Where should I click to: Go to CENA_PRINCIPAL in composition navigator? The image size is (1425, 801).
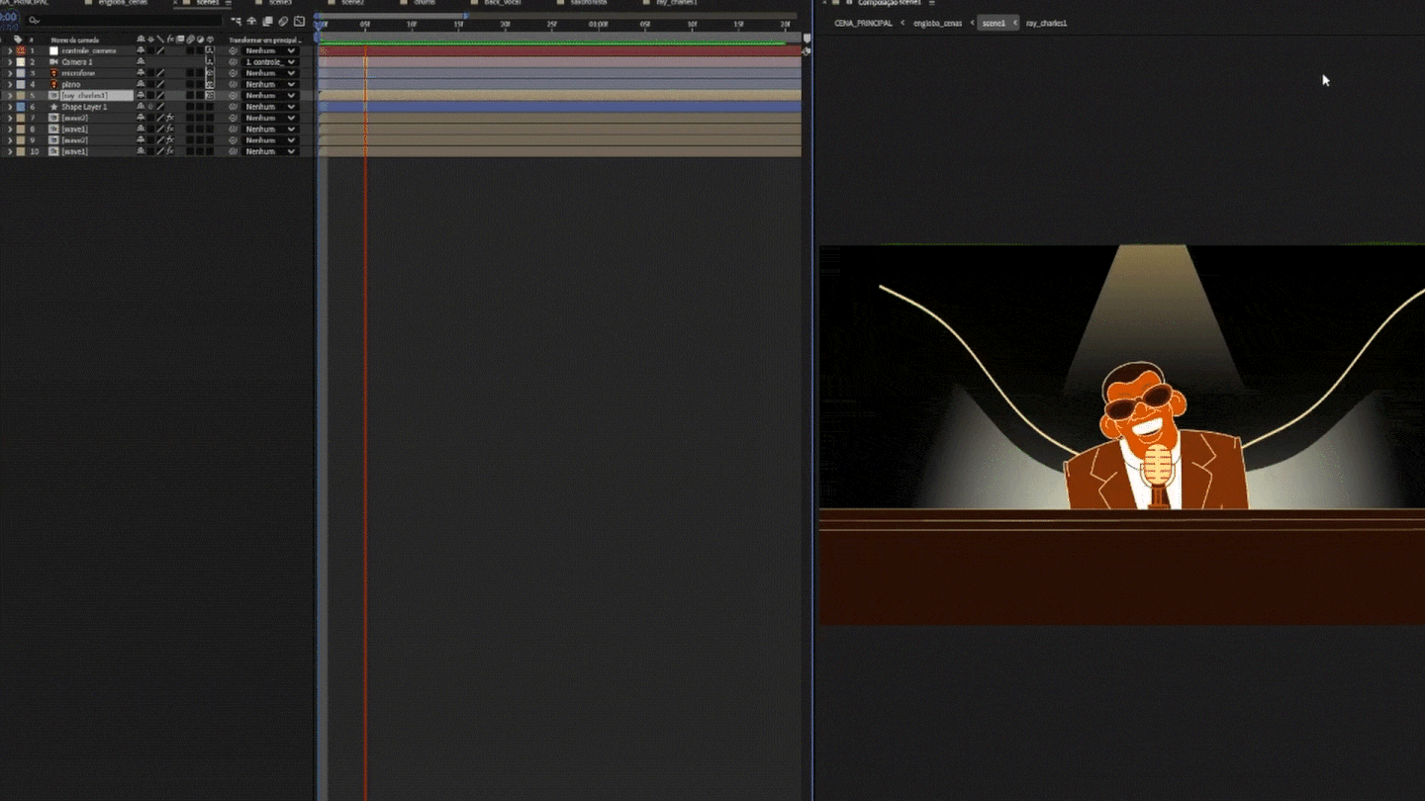point(863,23)
